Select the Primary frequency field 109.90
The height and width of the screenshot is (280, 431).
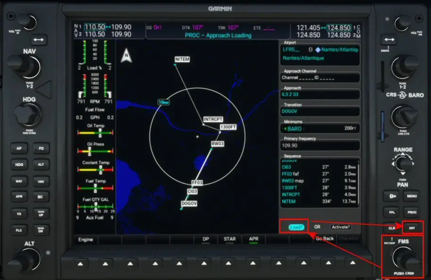320,145
